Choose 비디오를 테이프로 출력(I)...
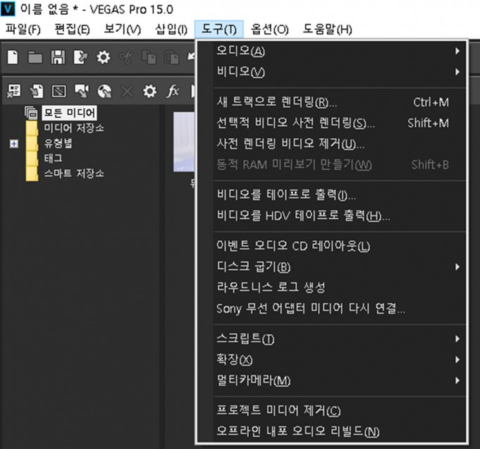This screenshot has height=449, width=480. pos(340,195)
